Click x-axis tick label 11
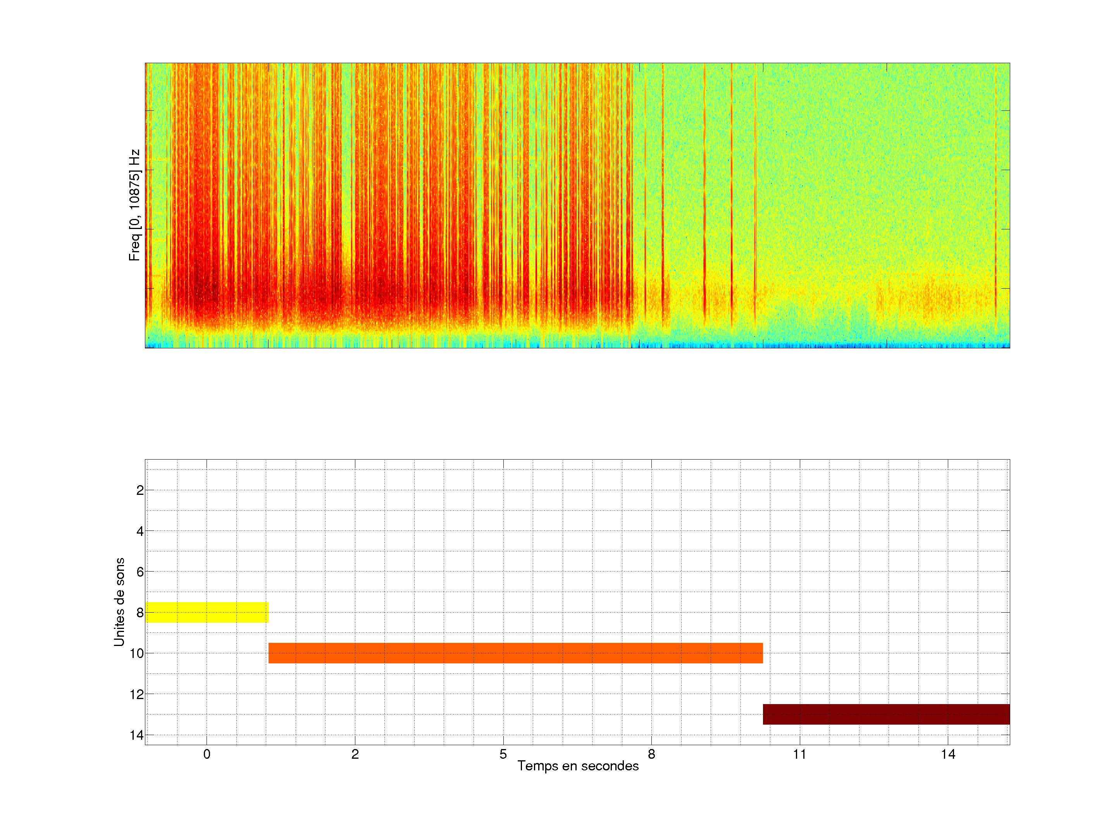The height and width of the screenshot is (837, 1116). (800, 754)
